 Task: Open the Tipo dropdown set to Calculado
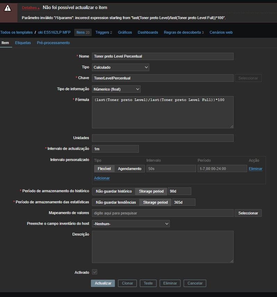pyautogui.click(x=120, y=67)
